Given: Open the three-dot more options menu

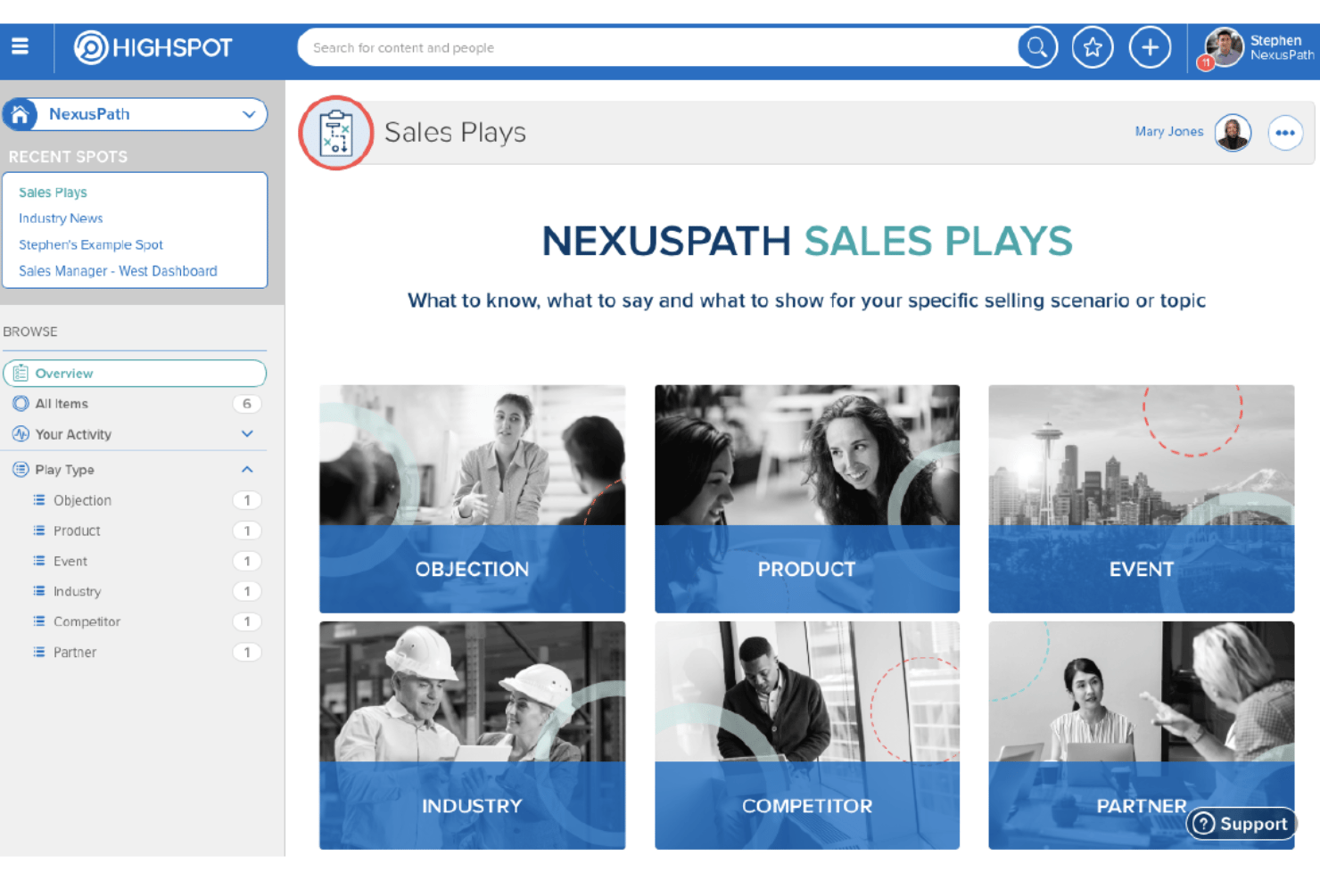Looking at the screenshot, I should coord(1285,133).
